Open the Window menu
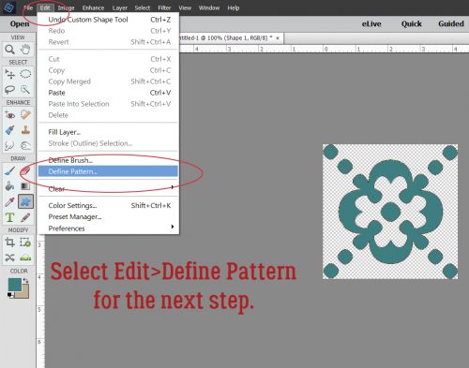Image resolution: width=469 pixels, height=368 pixels. point(209,7)
